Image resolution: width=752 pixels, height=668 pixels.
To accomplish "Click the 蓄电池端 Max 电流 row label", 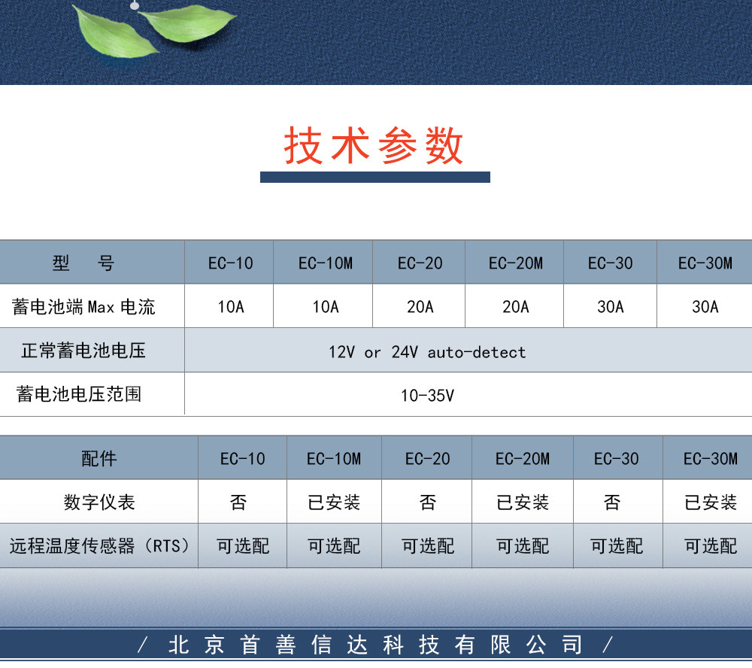I will pyautogui.click(x=84, y=307).
